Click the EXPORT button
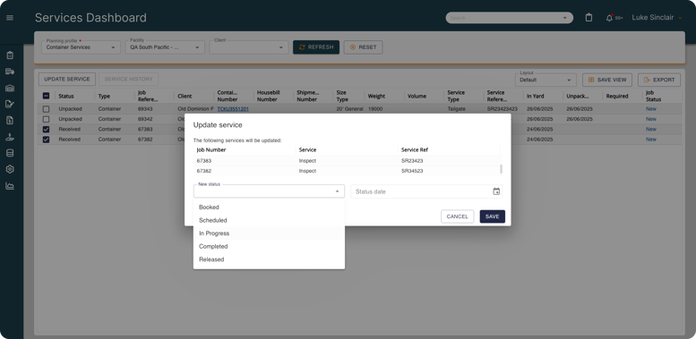The image size is (696, 339). tap(659, 80)
